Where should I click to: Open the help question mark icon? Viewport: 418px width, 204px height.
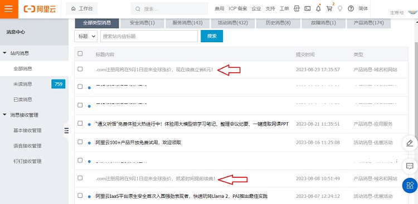click(x=351, y=8)
